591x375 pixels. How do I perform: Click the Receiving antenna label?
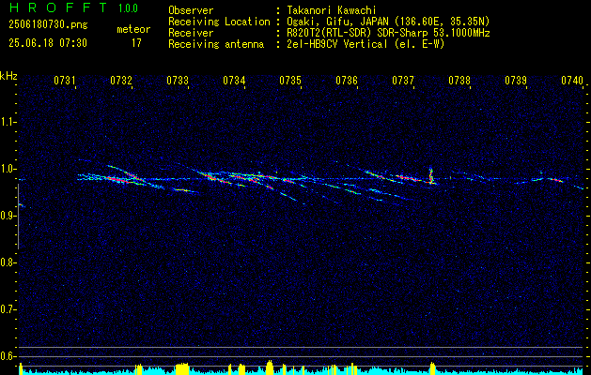[216, 44]
